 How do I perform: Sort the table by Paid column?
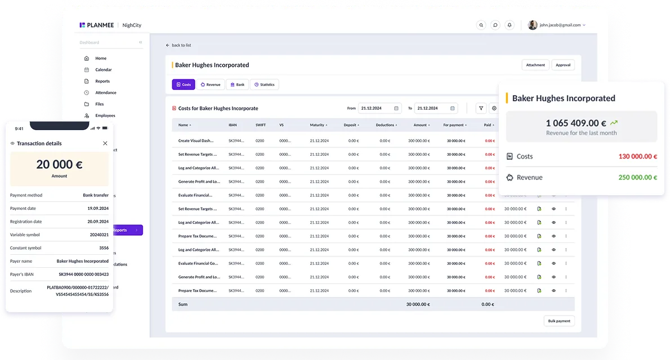[x=489, y=125]
